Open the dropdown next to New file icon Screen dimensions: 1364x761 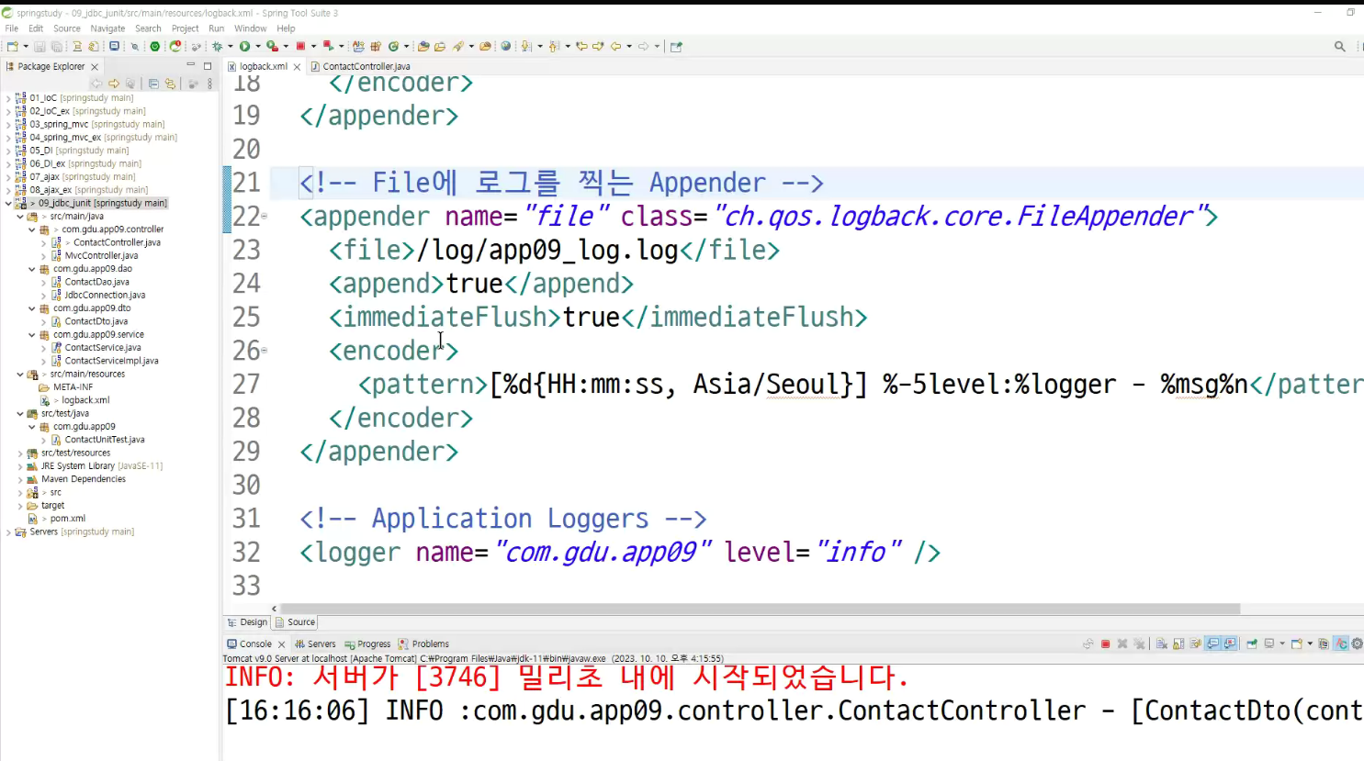(26, 46)
